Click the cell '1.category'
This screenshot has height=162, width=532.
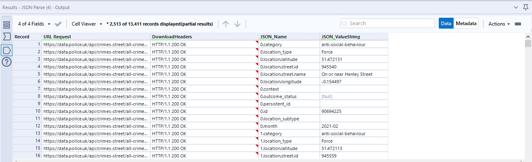[x=289, y=133]
